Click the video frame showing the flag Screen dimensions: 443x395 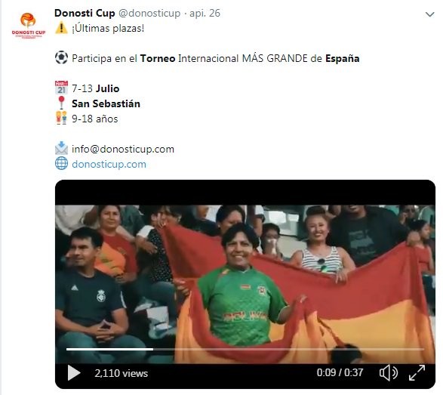[245, 284]
